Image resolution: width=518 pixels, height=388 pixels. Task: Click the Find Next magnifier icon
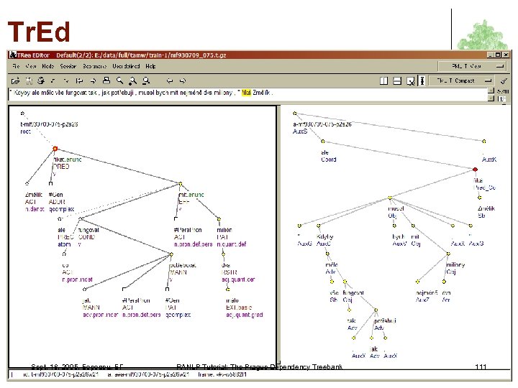point(133,80)
